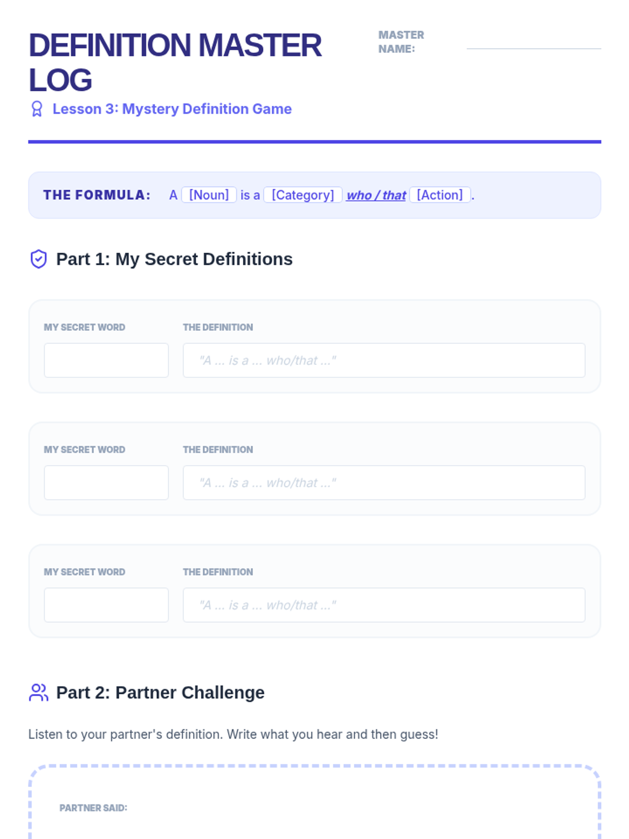The height and width of the screenshot is (839, 629).
Task: Click the first definition input field
Action: 384,360
